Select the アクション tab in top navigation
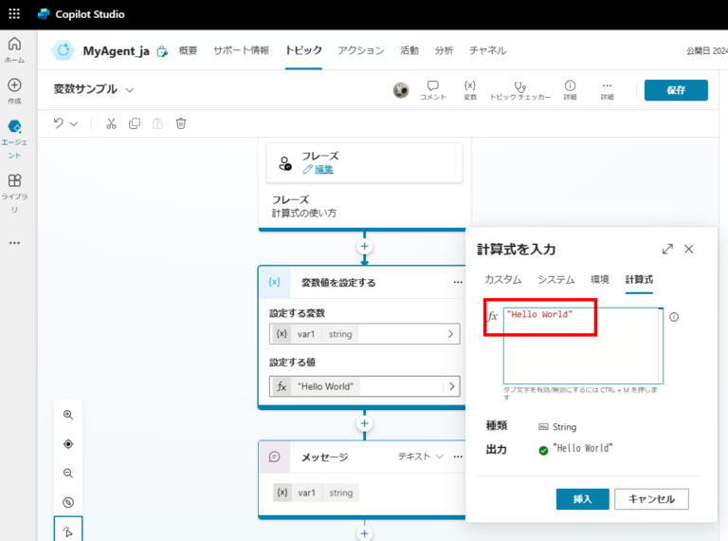The width and height of the screenshot is (728, 541). tap(361, 50)
